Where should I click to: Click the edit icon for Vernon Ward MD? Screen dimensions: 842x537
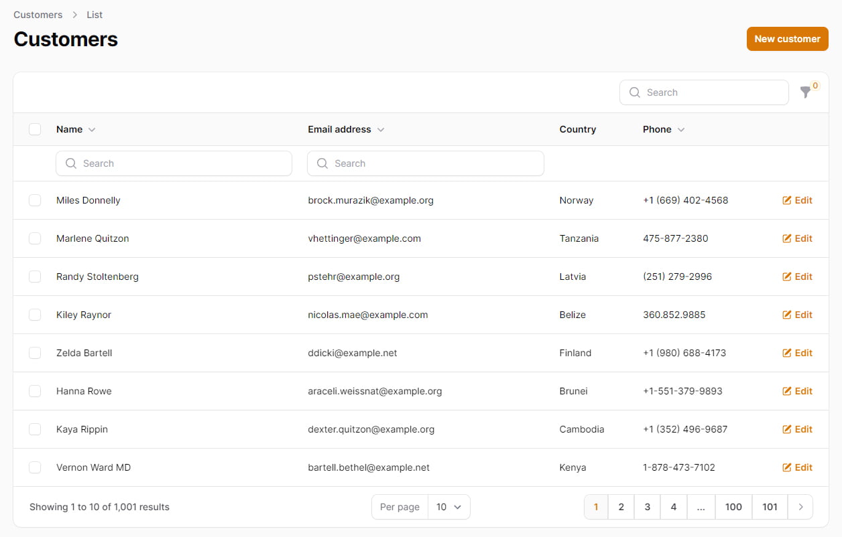pyautogui.click(x=787, y=467)
